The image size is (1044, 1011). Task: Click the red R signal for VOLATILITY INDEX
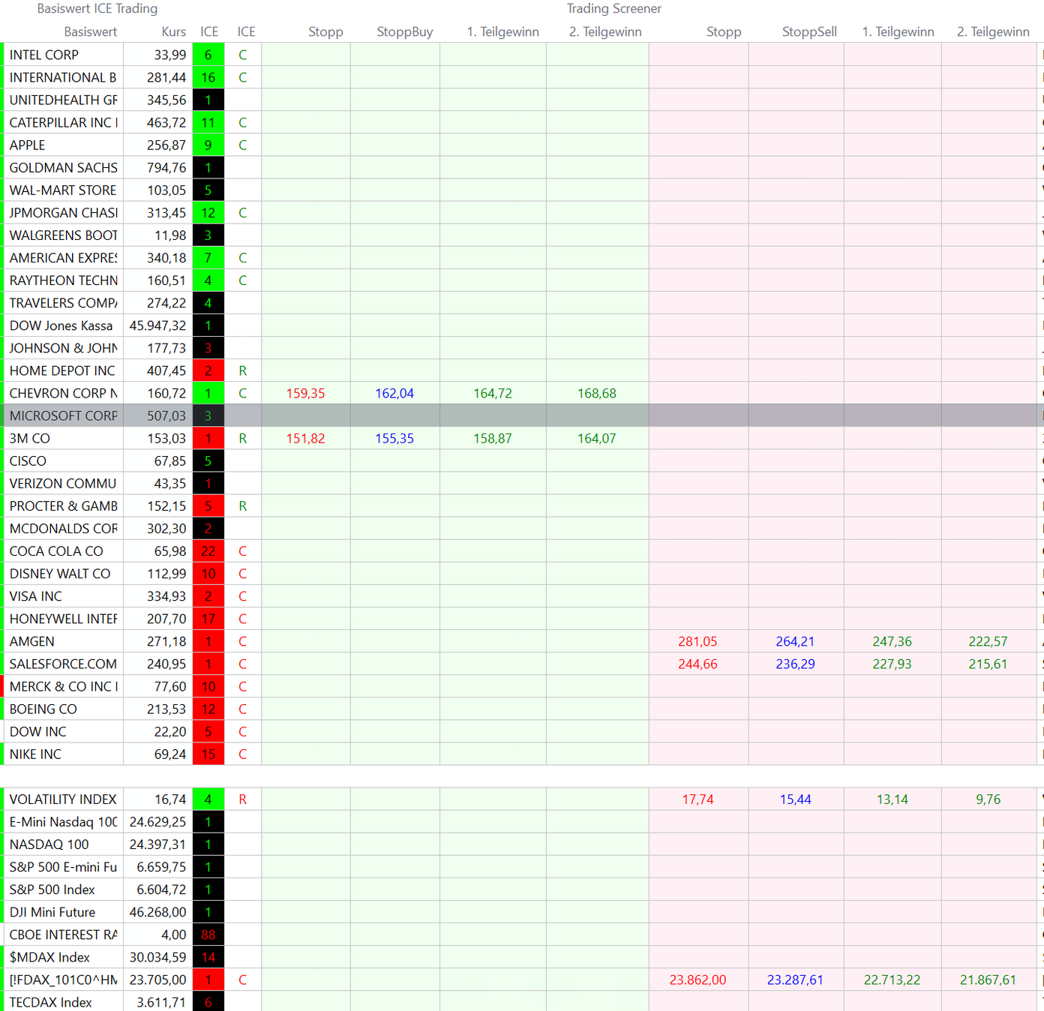[x=242, y=799]
